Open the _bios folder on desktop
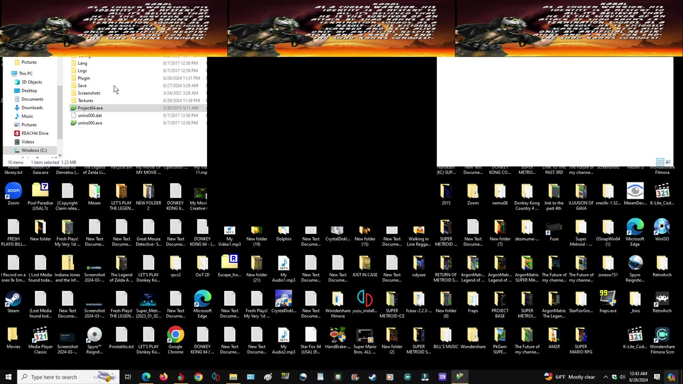 pyautogui.click(x=635, y=302)
